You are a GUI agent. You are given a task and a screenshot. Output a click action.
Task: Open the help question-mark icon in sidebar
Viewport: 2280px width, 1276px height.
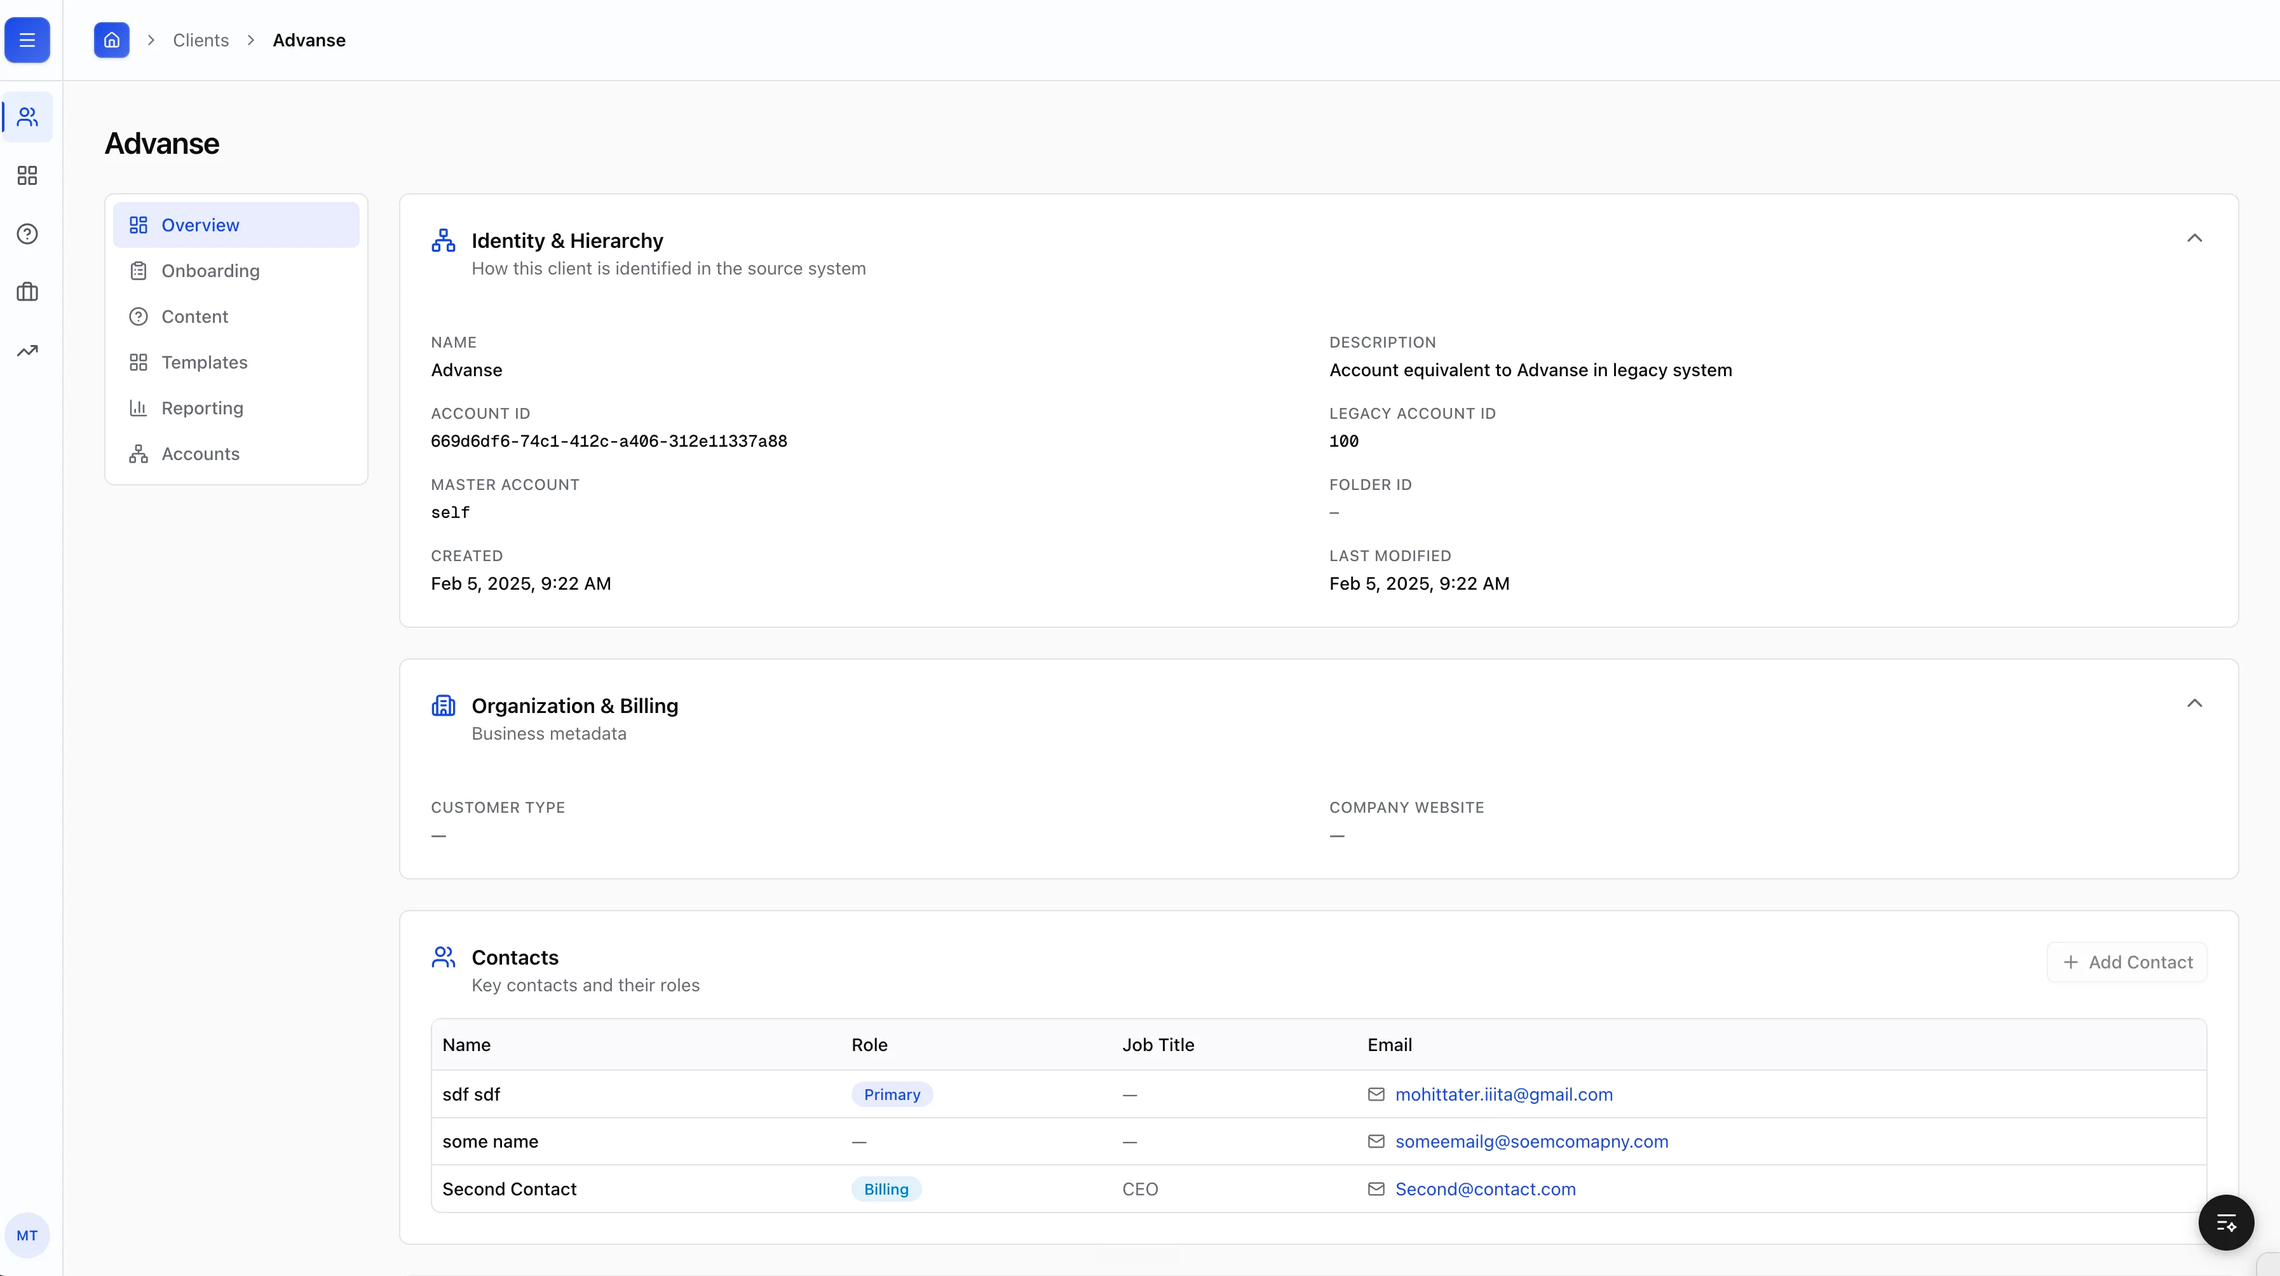pyautogui.click(x=27, y=234)
